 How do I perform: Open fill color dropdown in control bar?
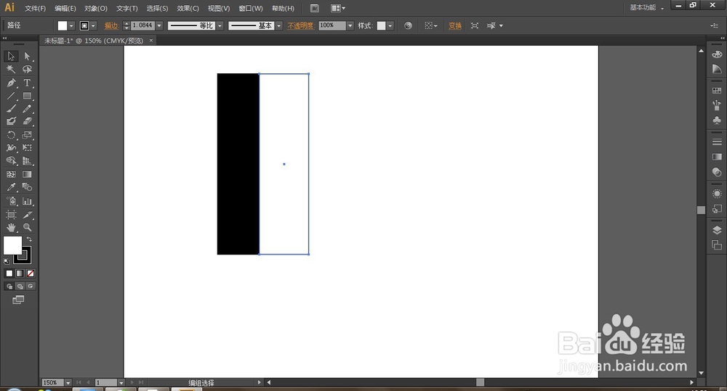(x=71, y=26)
